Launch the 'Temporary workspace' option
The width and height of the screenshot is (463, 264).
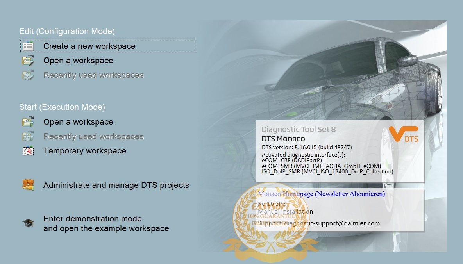[x=85, y=151]
